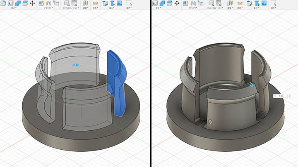Pick the Offset Face tool in left view

pyautogui.click(x=25, y=3)
